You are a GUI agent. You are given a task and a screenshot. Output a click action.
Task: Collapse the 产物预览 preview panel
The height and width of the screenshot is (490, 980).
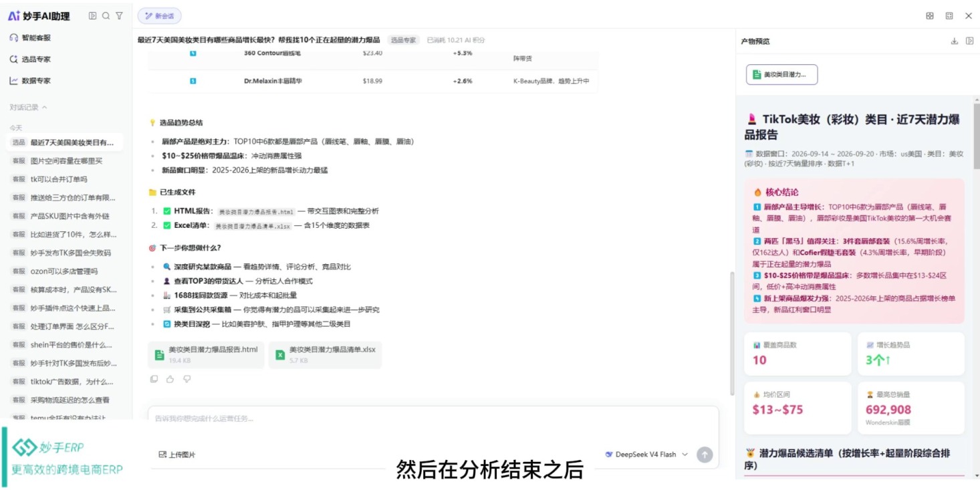pyautogui.click(x=969, y=41)
